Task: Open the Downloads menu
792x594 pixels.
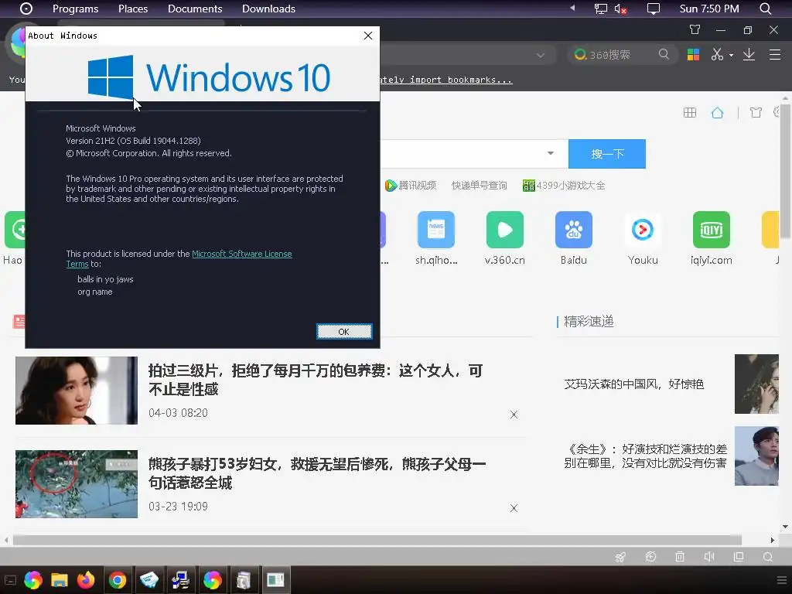Action: (x=268, y=9)
